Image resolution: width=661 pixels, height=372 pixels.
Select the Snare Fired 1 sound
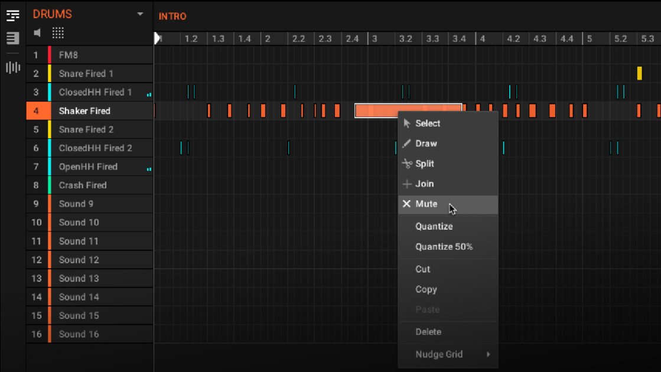point(89,74)
